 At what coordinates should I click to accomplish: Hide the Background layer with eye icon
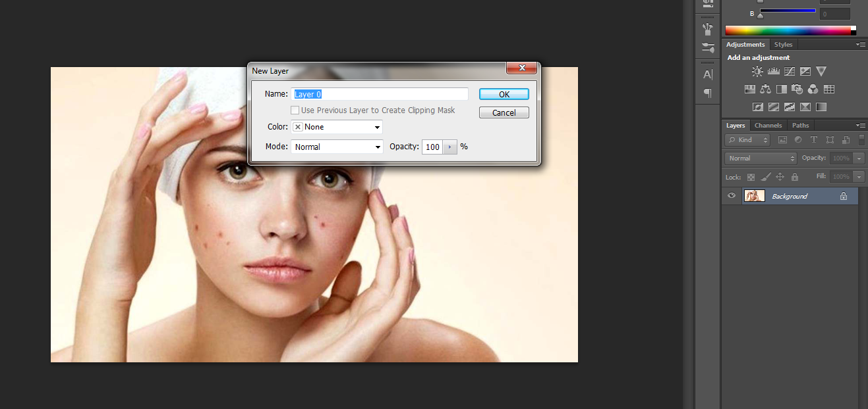point(732,196)
